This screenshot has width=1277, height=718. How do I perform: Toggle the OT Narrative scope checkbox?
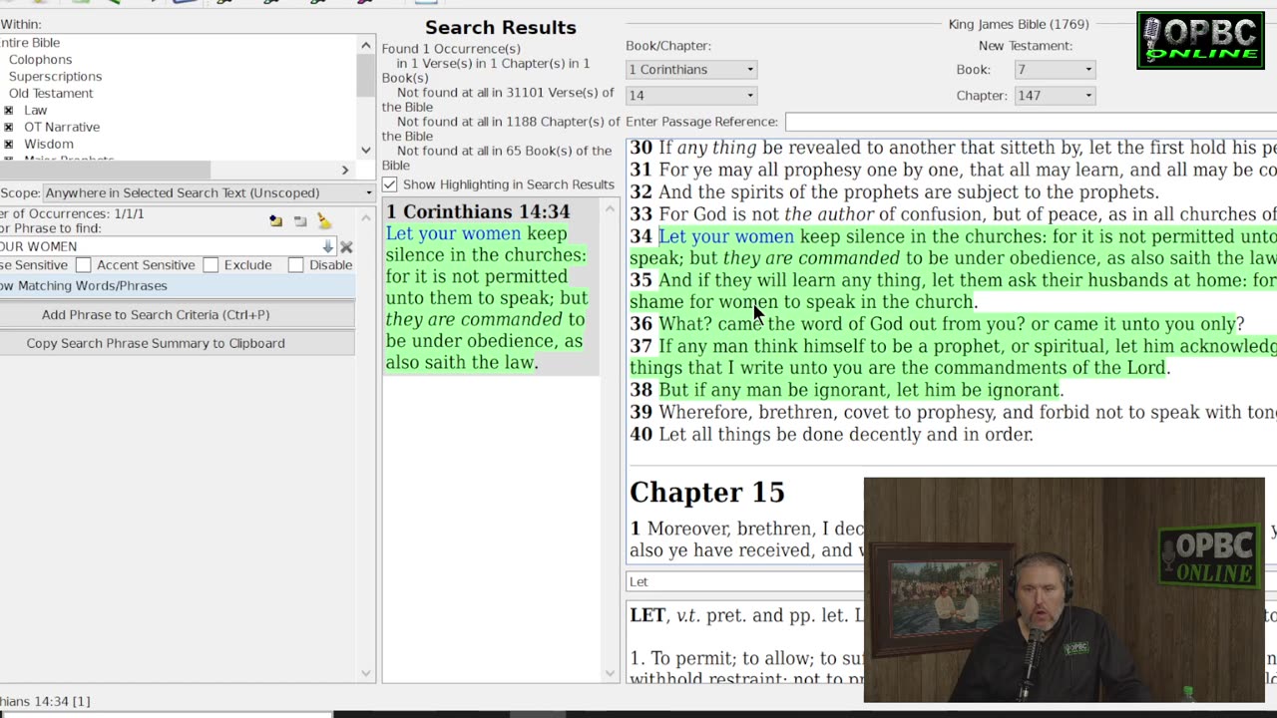click(9, 128)
